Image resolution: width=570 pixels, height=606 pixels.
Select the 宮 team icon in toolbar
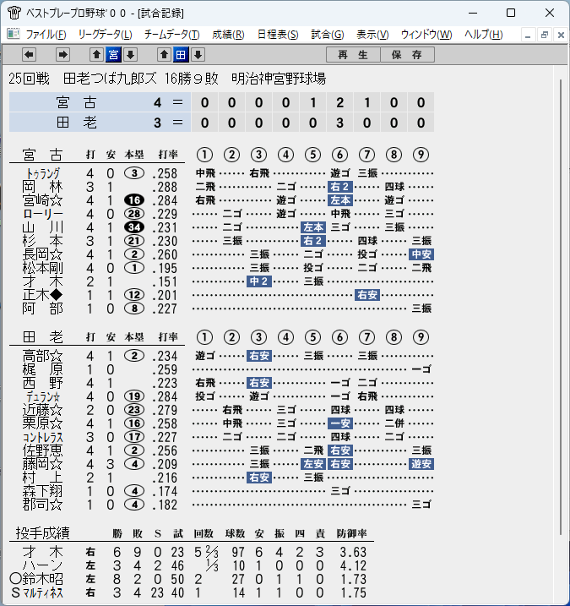pos(113,54)
